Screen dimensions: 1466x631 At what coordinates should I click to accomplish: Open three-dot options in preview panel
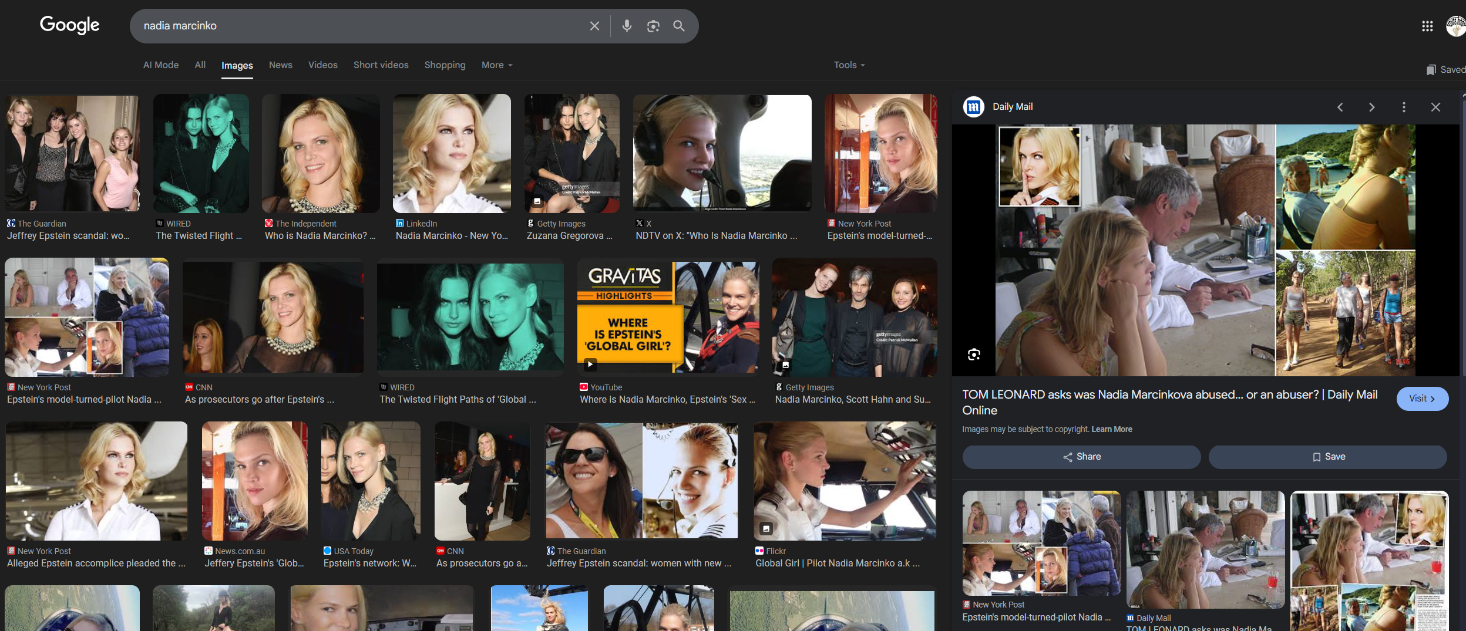click(1404, 107)
